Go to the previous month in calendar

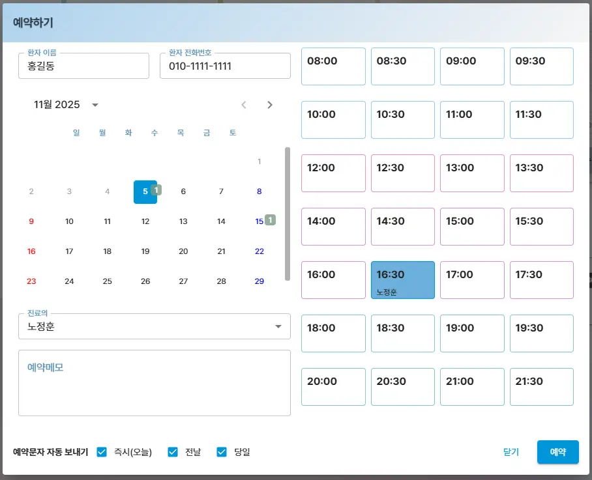click(244, 105)
